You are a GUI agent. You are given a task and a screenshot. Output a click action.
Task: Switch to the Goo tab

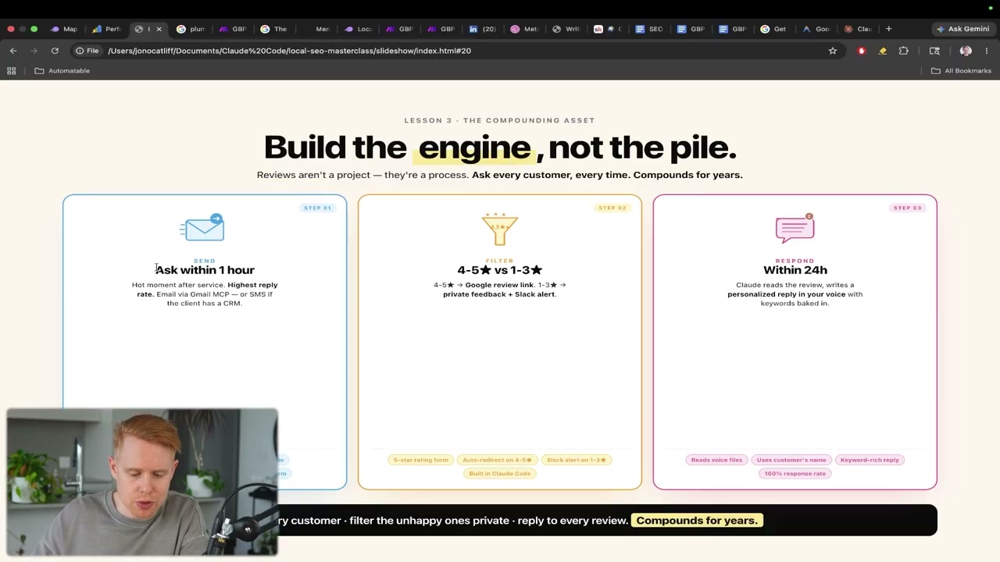(x=816, y=29)
